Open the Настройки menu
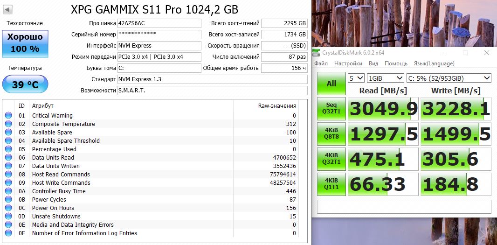497x245 pixels. click(348, 63)
